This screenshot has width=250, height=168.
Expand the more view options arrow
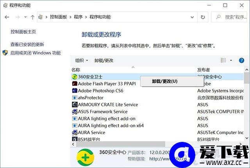[x=231, y=60]
